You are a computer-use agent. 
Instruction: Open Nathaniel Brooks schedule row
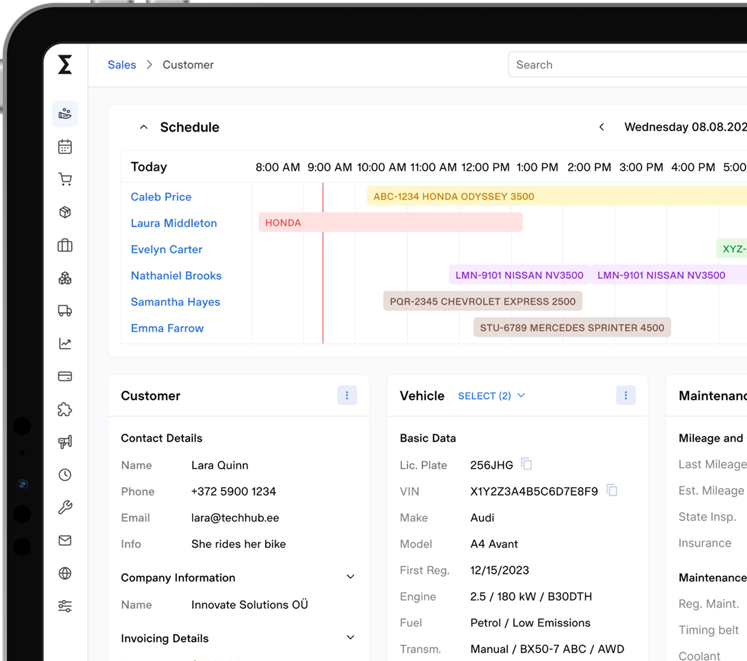176,276
